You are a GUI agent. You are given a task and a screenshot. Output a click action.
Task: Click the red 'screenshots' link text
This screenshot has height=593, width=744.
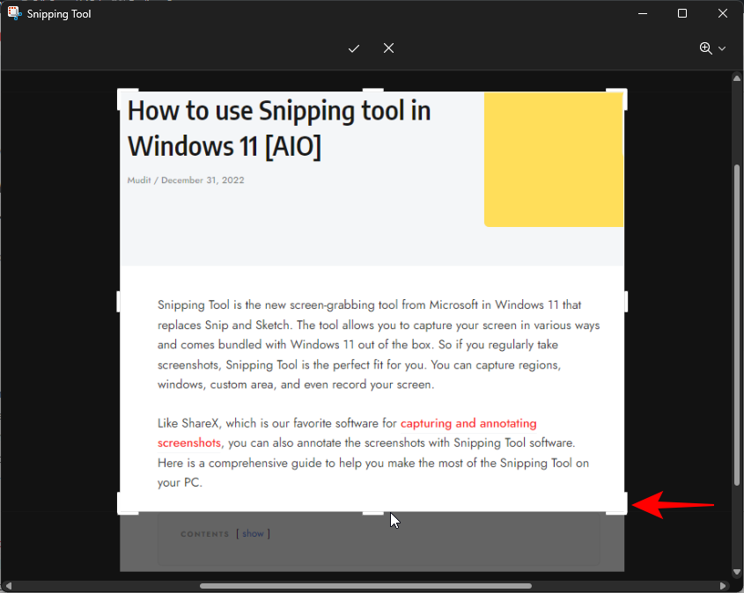(x=188, y=443)
